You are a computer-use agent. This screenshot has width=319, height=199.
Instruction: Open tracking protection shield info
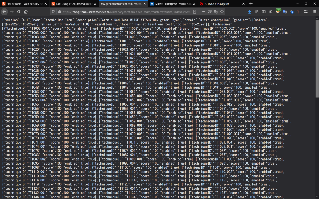[54, 12]
